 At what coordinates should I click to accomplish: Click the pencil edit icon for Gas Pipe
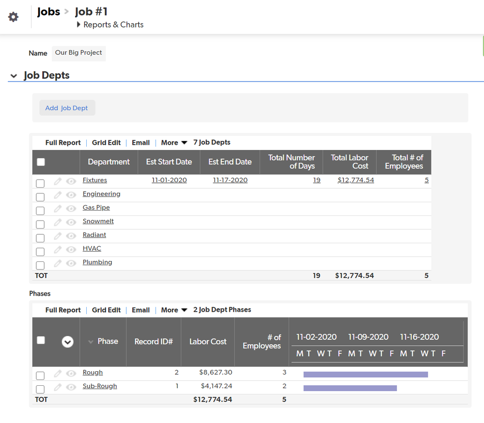[x=58, y=209]
